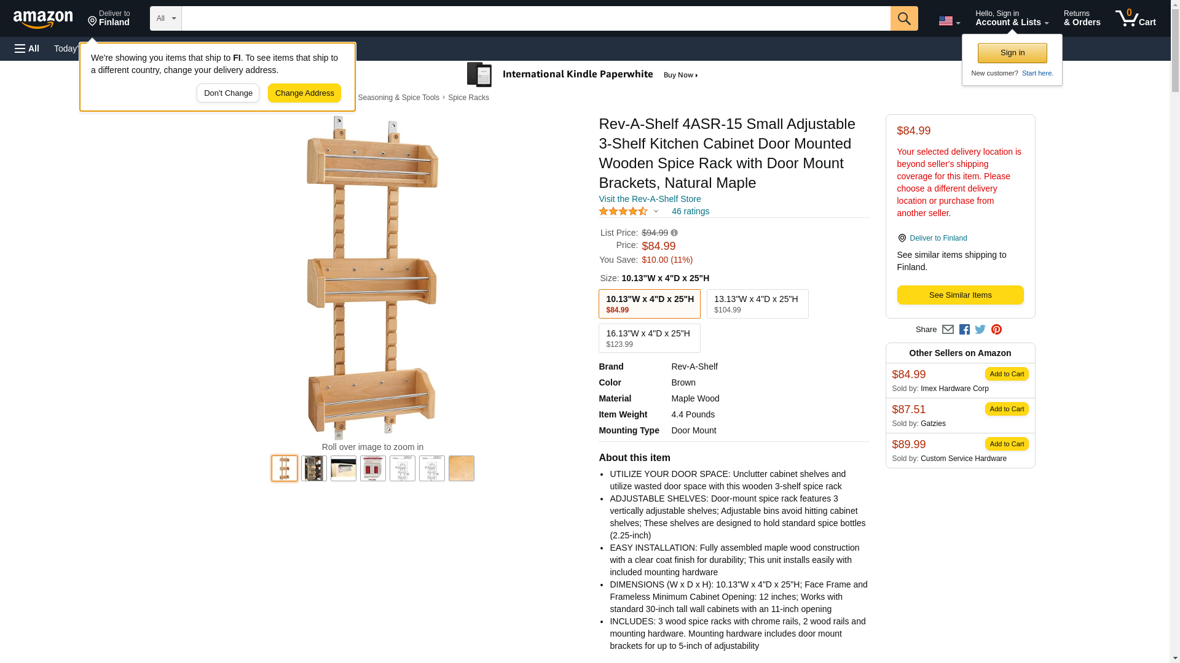
Task: Open the shopping cart icon
Action: point(1135,18)
